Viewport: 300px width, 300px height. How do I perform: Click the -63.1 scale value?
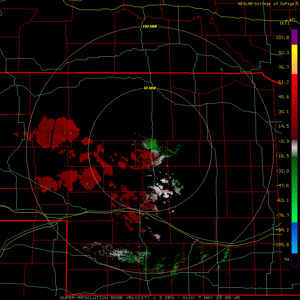point(282,200)
